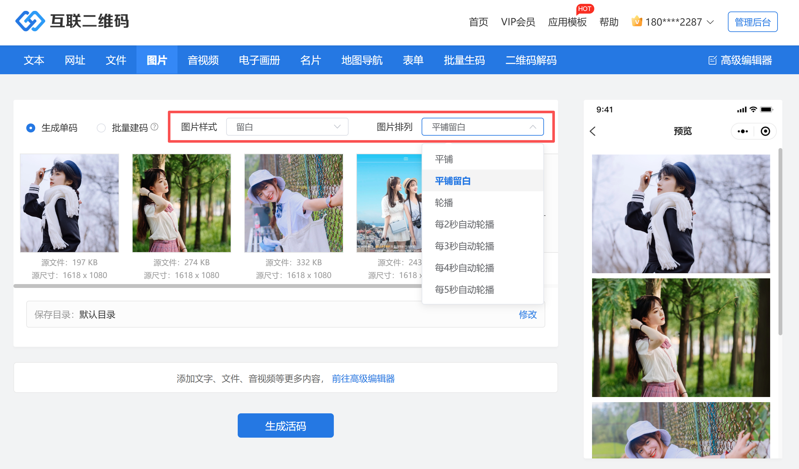Image resolution: width=799 pixels, height=469 pixels.
Task: Click the VIP crown icon beside account number
Action: (637, 21)
